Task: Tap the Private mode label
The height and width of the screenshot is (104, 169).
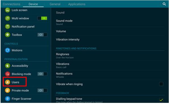Action: click(x=20, y=90)
